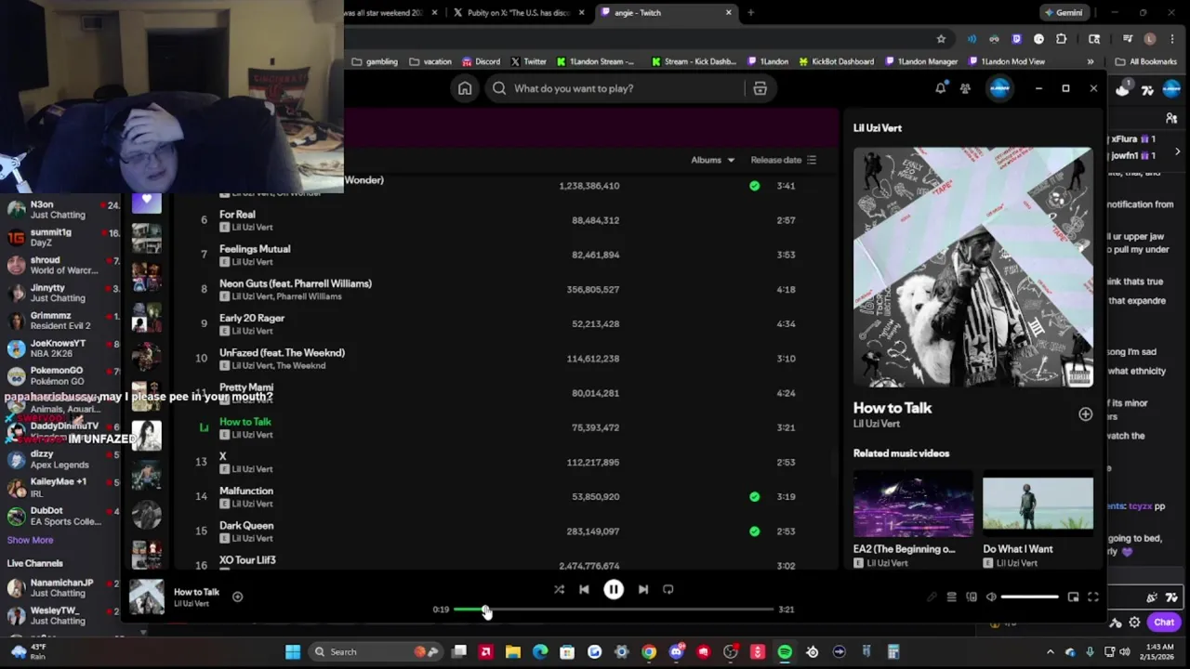The height and width of the screenshot is (669, 1190).
Task: Pause the playing song
Action: click(614, 589)
